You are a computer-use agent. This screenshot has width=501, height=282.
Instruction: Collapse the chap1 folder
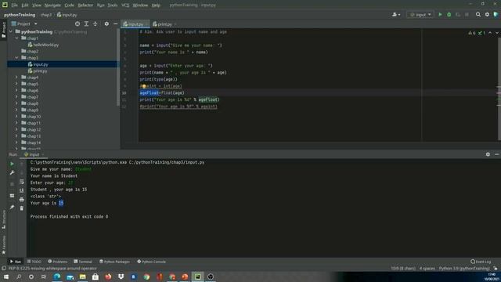(x=17, y=38)
